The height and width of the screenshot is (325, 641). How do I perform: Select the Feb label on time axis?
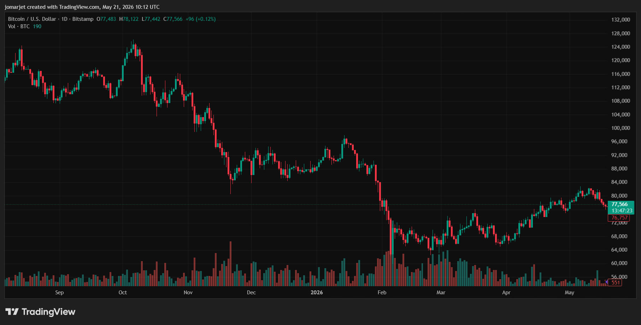[382, 293]
